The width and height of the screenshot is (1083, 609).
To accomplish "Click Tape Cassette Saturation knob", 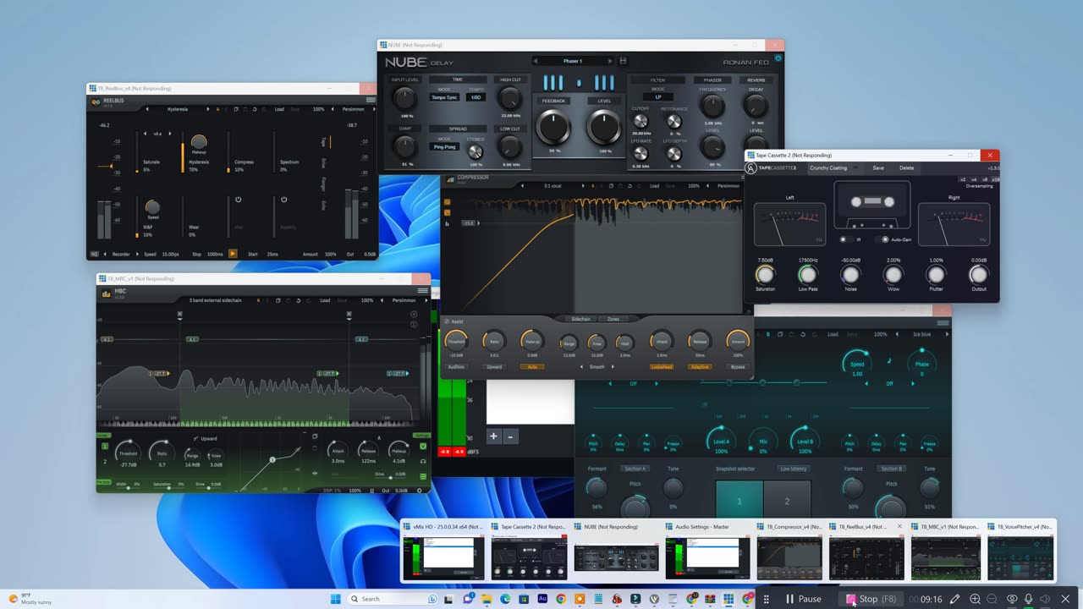I will (765, 274).
